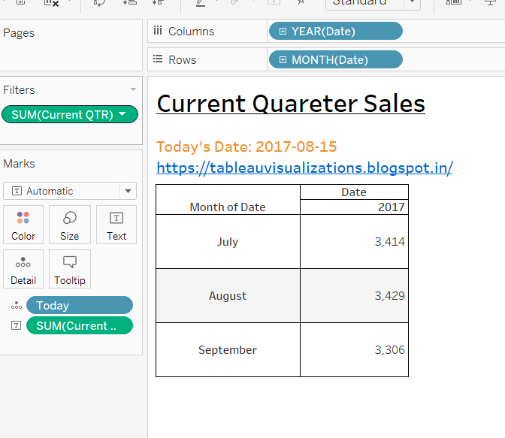This screenshot has width=505, height=438.
Task: Click the Detail marks button
Action: point(23,269)
